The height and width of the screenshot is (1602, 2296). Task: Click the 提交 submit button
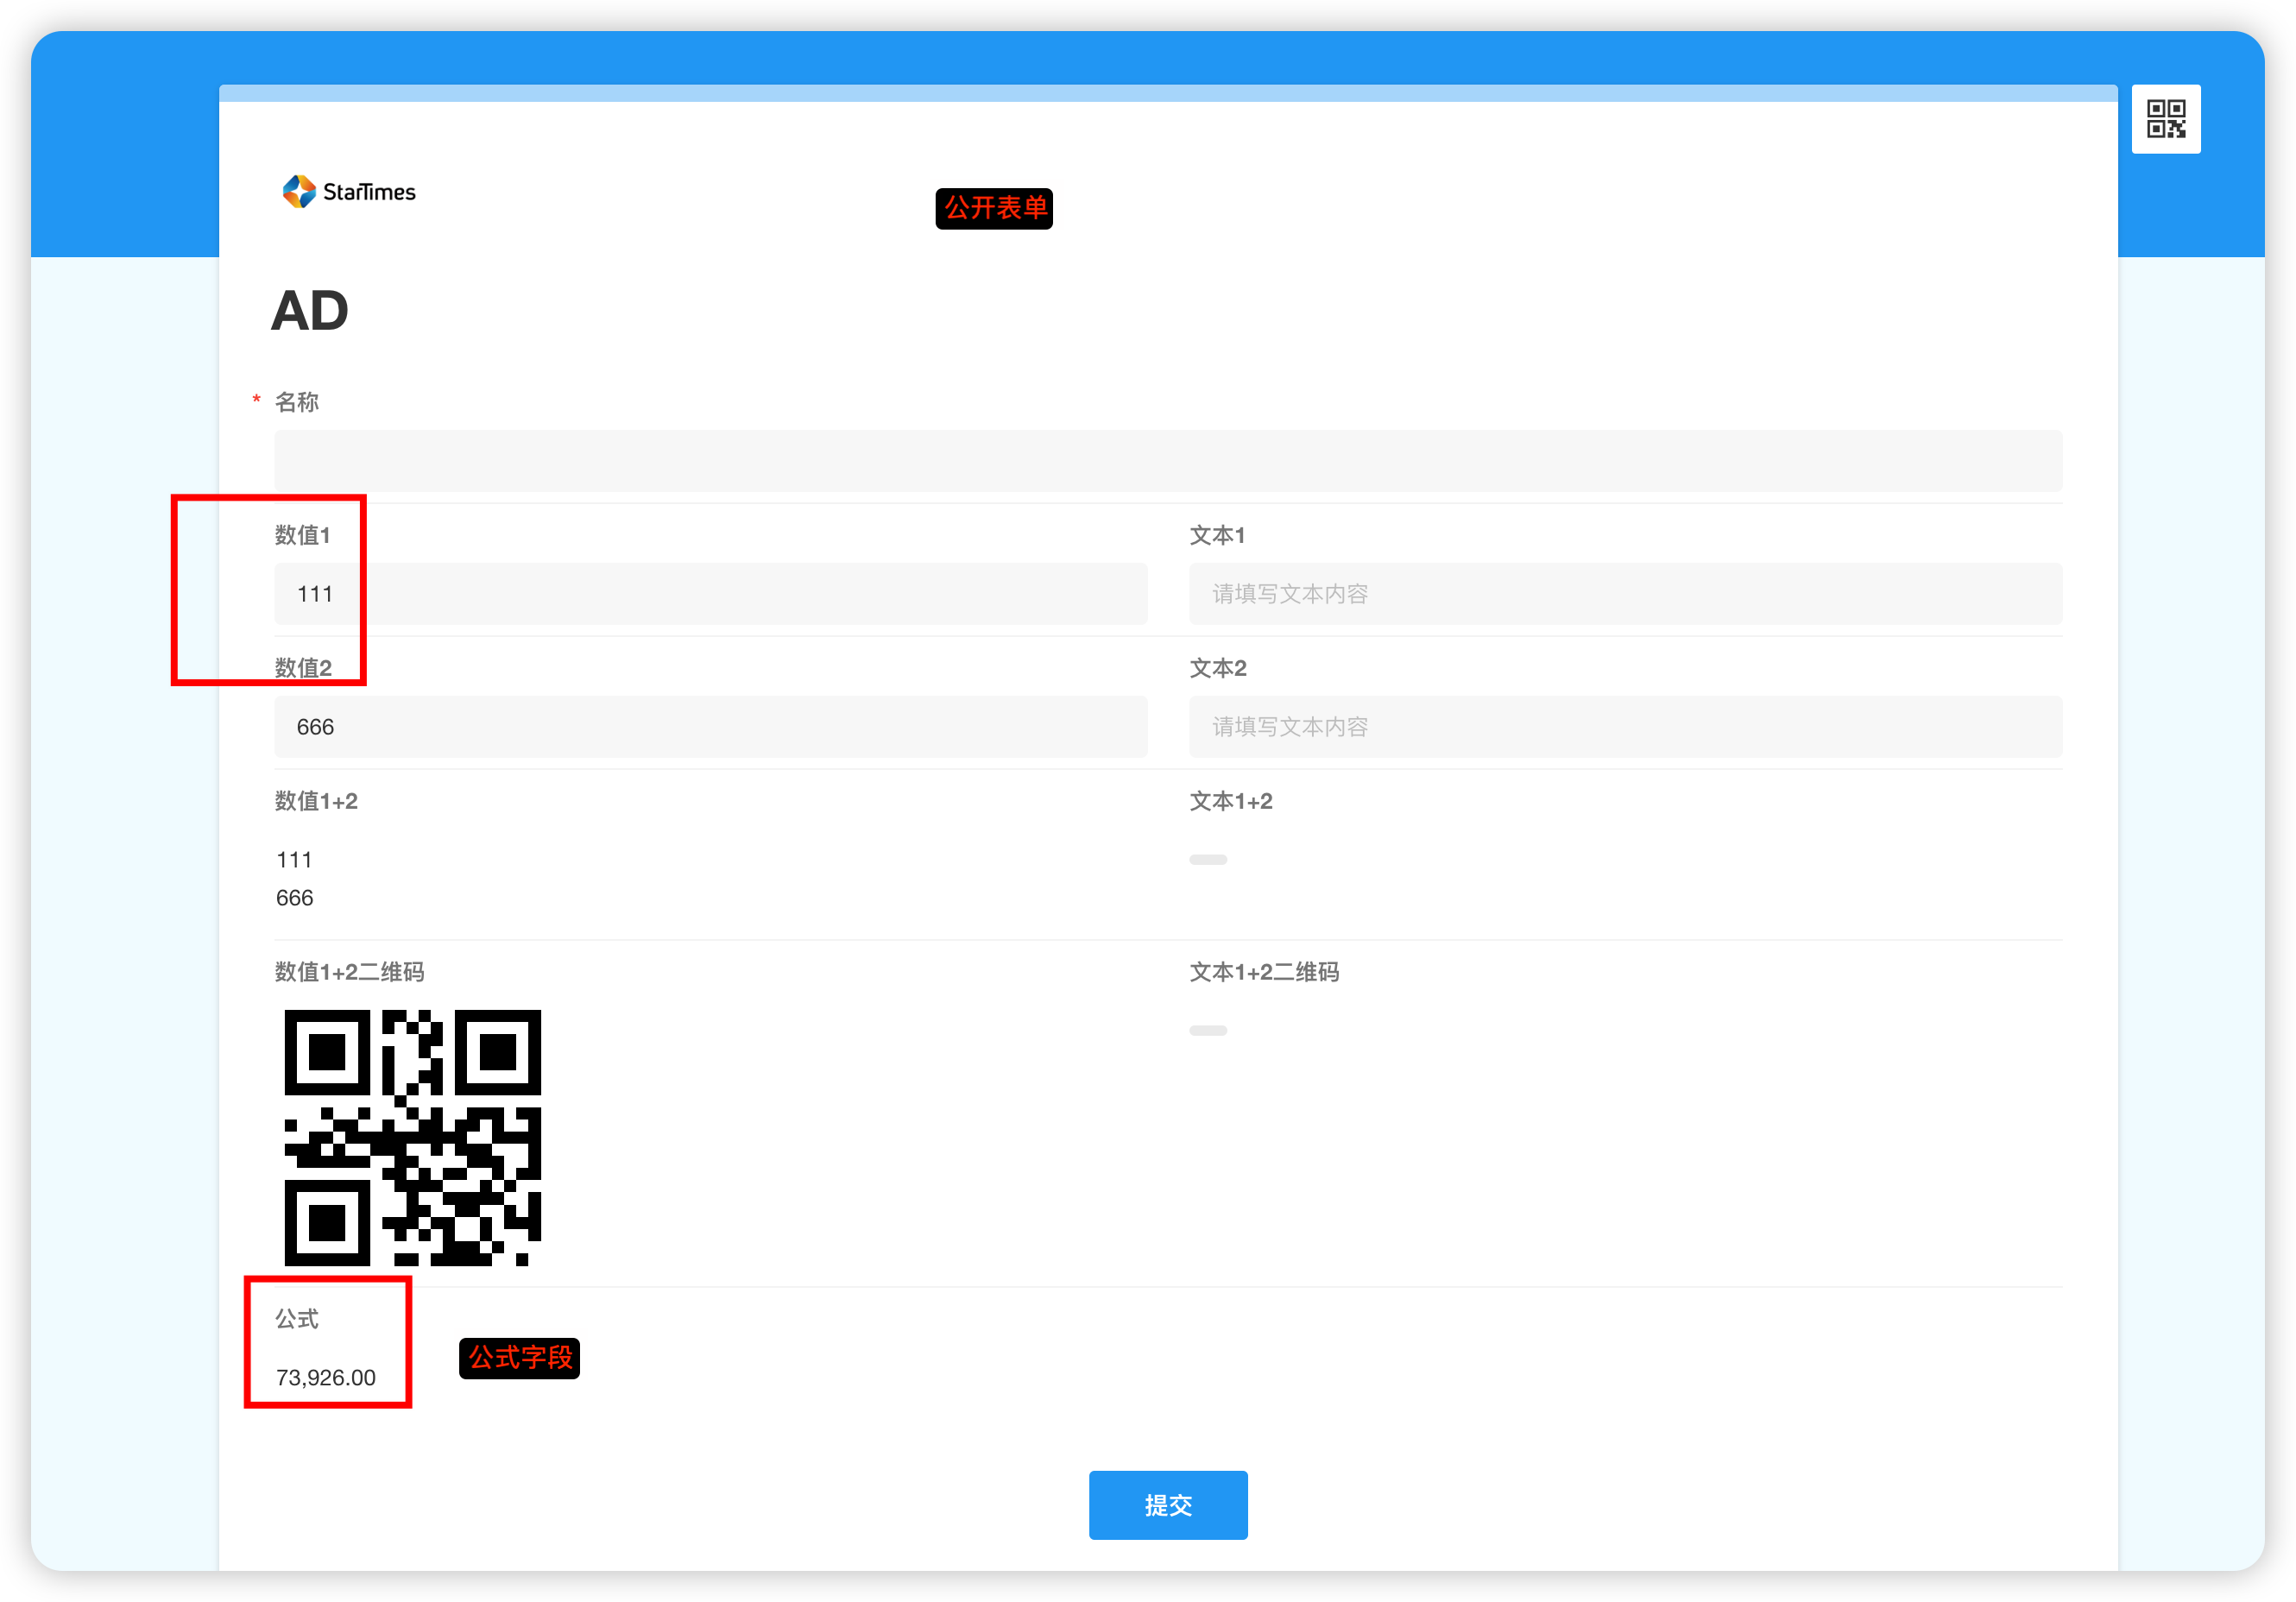(1167, 1504)
